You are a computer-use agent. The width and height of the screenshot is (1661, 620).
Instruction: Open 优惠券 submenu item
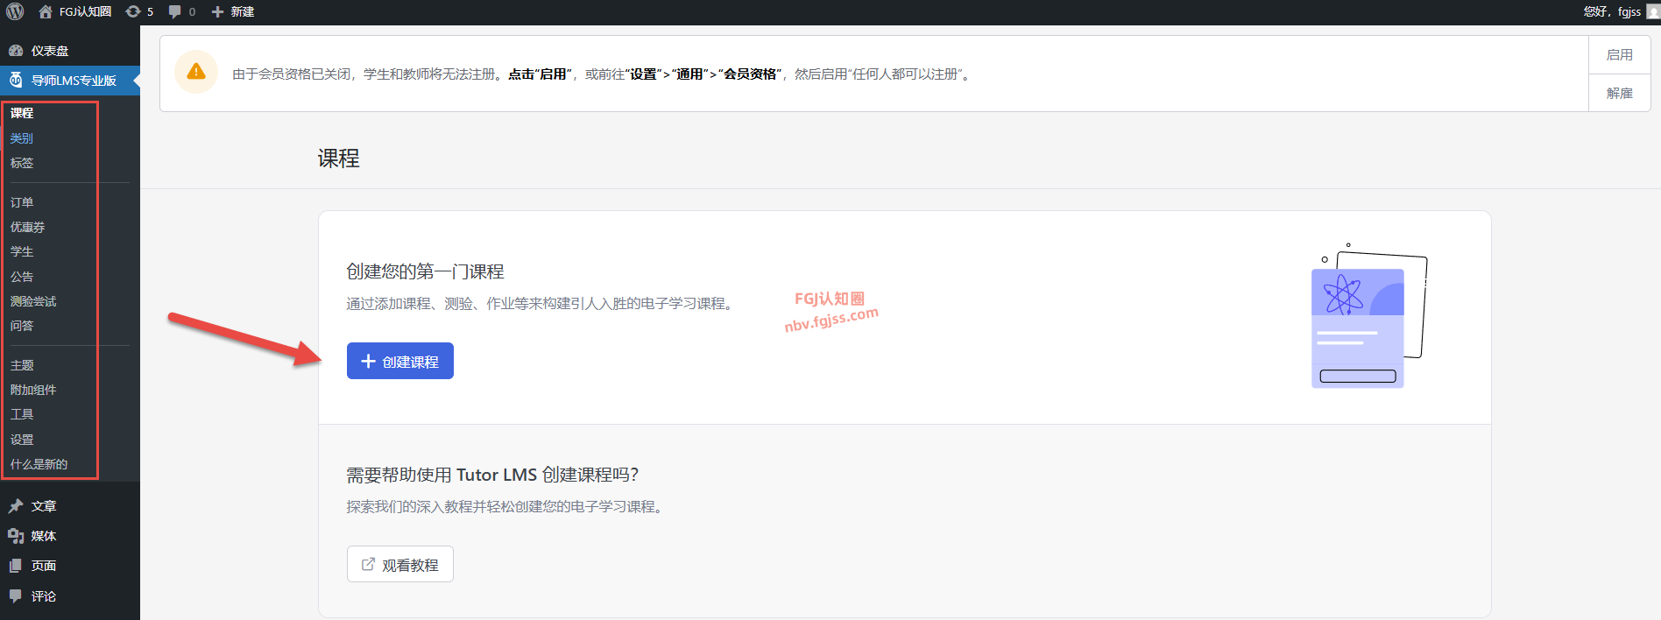pos(27,227)
